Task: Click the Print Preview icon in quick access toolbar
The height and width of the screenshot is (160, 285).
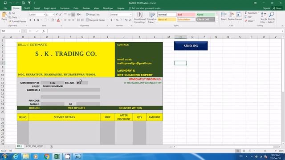Action: [x=24, y=3]
